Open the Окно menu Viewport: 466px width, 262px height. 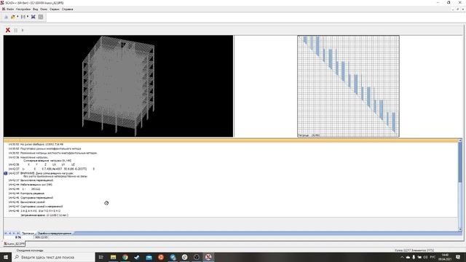coord(44,9)
